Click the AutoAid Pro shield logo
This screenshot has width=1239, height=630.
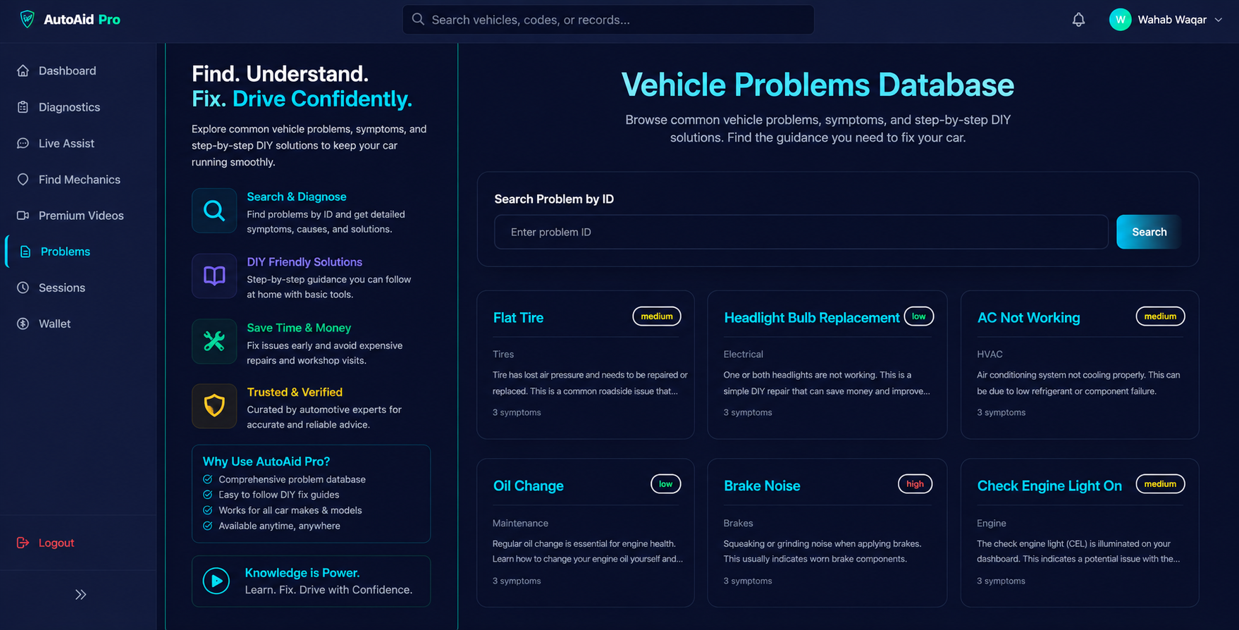(x=27, y=19)
